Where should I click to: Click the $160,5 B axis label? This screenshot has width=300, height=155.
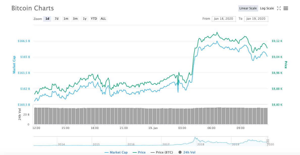(24, 105)
